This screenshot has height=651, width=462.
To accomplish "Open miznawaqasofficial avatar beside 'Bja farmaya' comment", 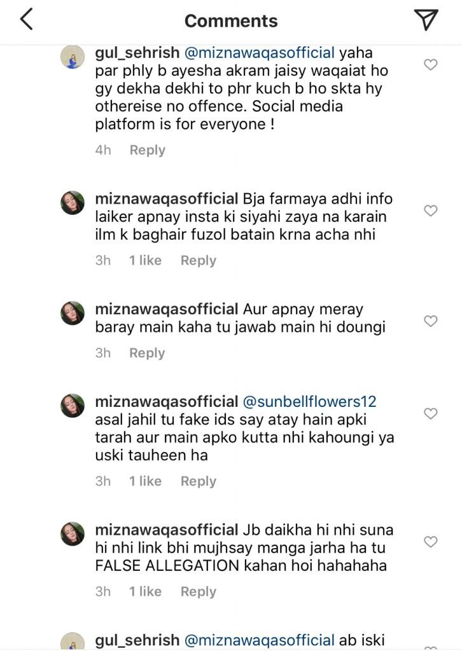I will 73,203.
